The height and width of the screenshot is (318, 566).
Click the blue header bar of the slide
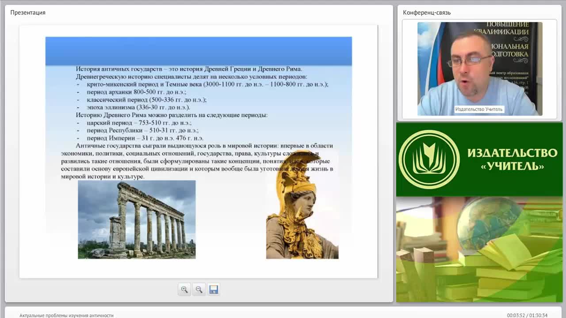coord(199,51)
